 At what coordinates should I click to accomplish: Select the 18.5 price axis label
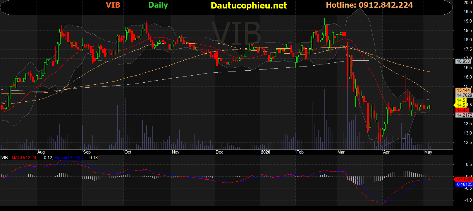467,30
